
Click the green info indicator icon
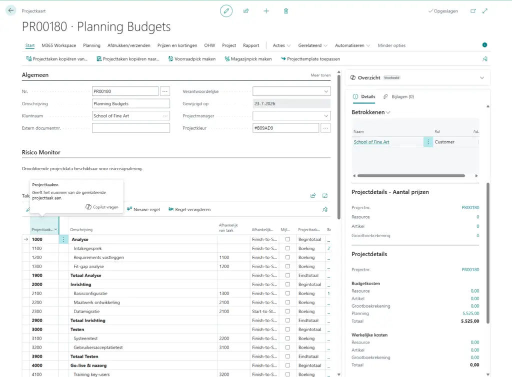484,45
